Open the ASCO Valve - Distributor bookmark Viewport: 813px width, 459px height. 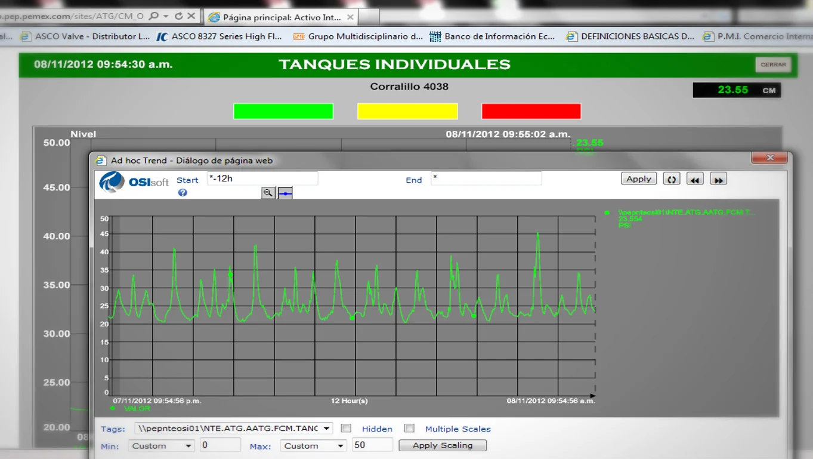click(85, 36)
